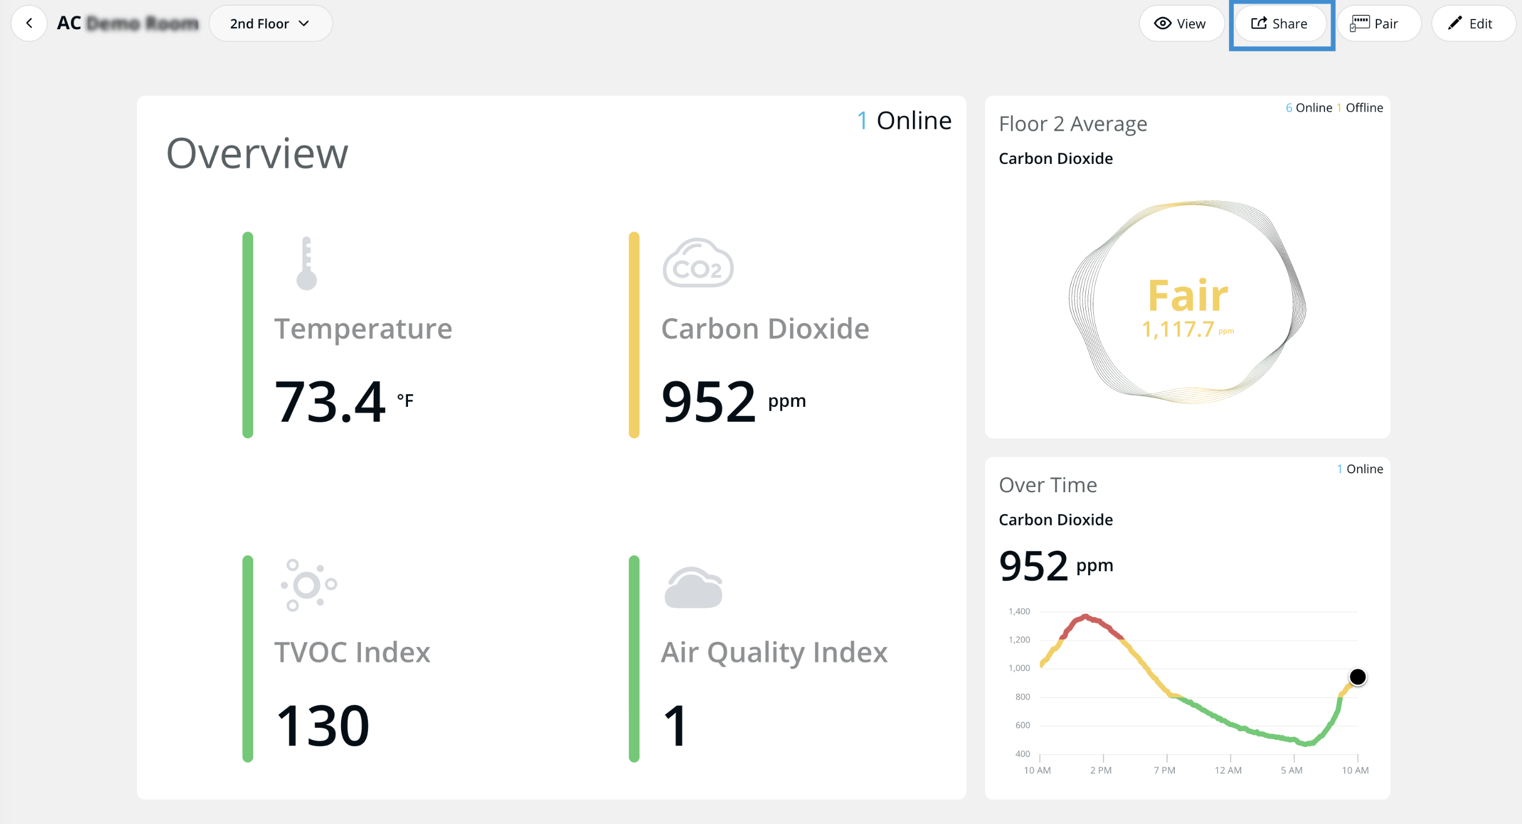
Task: Open the 2nd Floor dropdown
Action: click(x=270, y=23)
